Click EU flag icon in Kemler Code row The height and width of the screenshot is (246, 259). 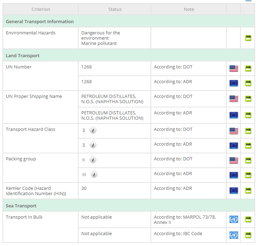[x=233, y=191]
